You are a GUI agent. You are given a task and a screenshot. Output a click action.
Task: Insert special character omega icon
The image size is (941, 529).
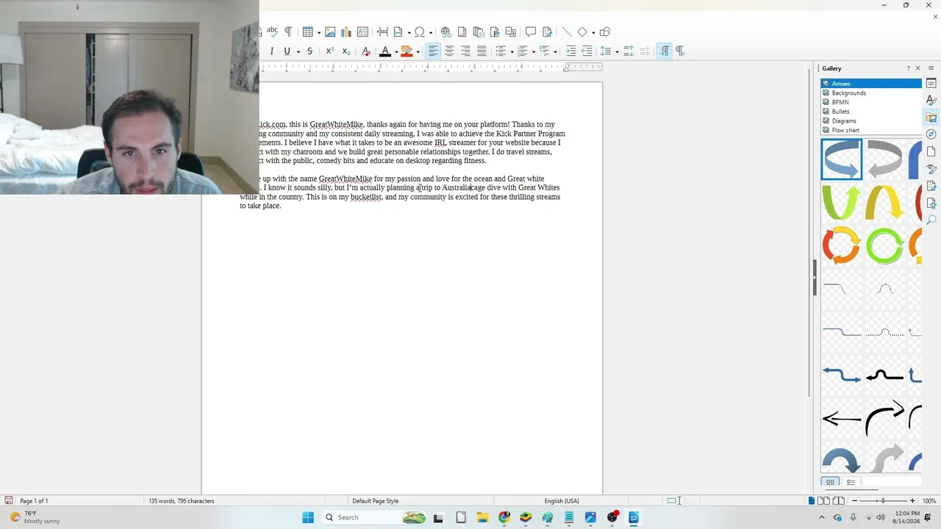point(419,32)
